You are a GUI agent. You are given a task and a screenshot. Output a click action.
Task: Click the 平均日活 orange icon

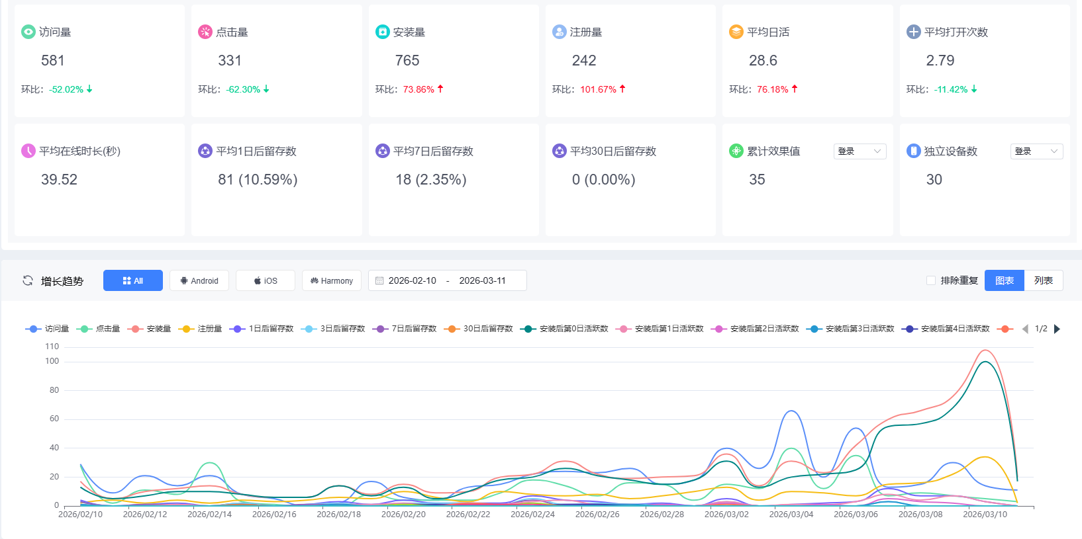click(x=736, y=32)
